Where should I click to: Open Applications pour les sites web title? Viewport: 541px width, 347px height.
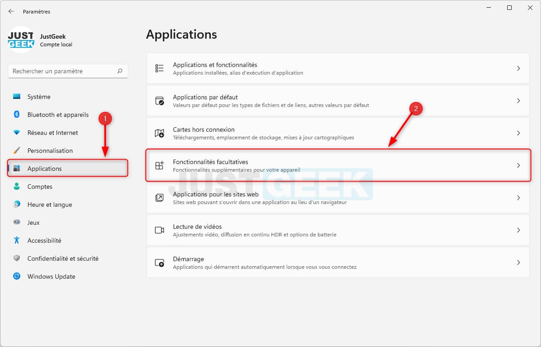[216, 194]
